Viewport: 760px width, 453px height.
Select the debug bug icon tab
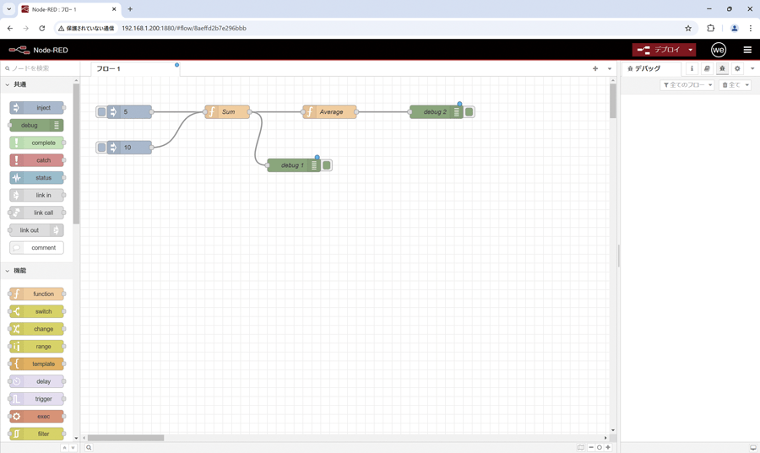click(x=722, y=68)
